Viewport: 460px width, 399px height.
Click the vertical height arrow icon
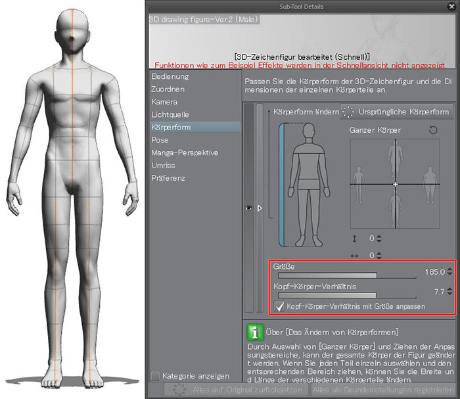click(354, 239)
